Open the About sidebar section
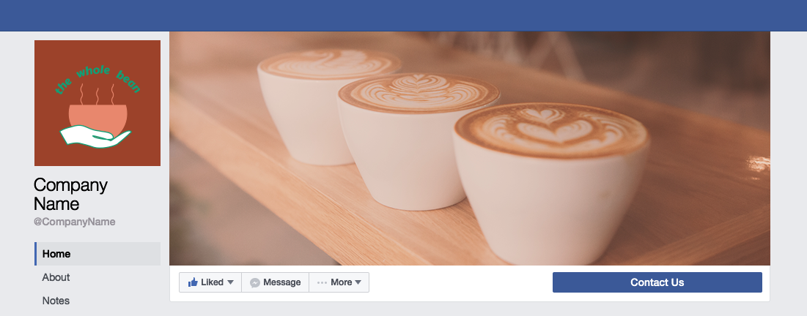This screenshot has width=807, height=316. pyautogui.click(x=56, y=277)
